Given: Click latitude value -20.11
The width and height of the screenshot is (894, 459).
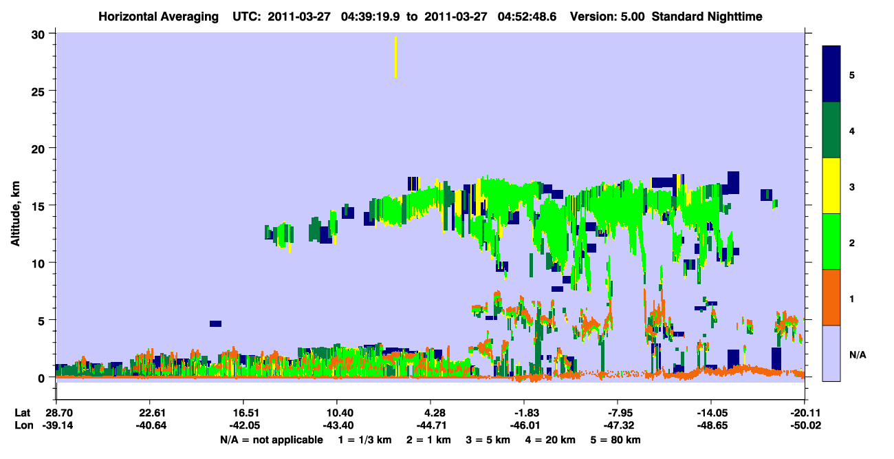Looking at the screenshot, I should (805, 413).
